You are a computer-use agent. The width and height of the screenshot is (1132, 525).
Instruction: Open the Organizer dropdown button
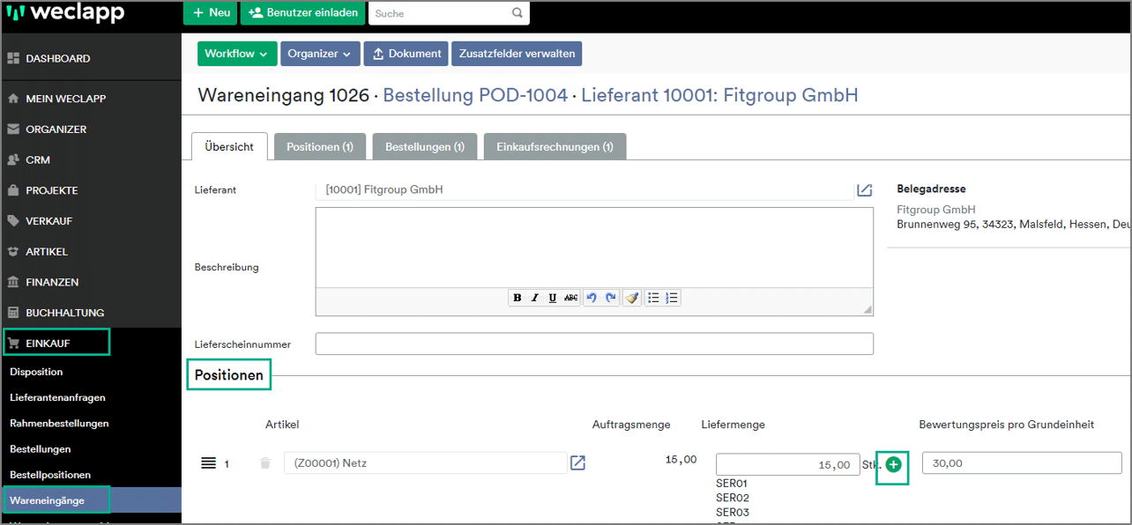pos(320,54)
